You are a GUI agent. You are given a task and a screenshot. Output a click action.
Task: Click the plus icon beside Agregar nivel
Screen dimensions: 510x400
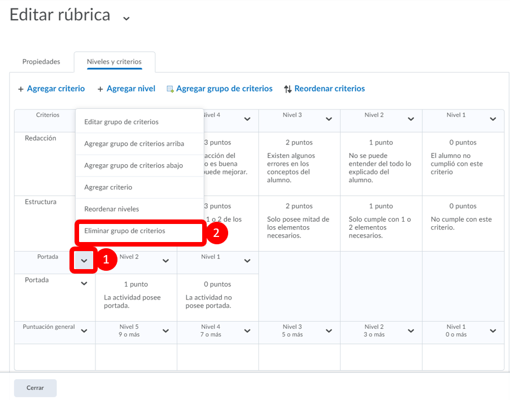tap(101, 89)
